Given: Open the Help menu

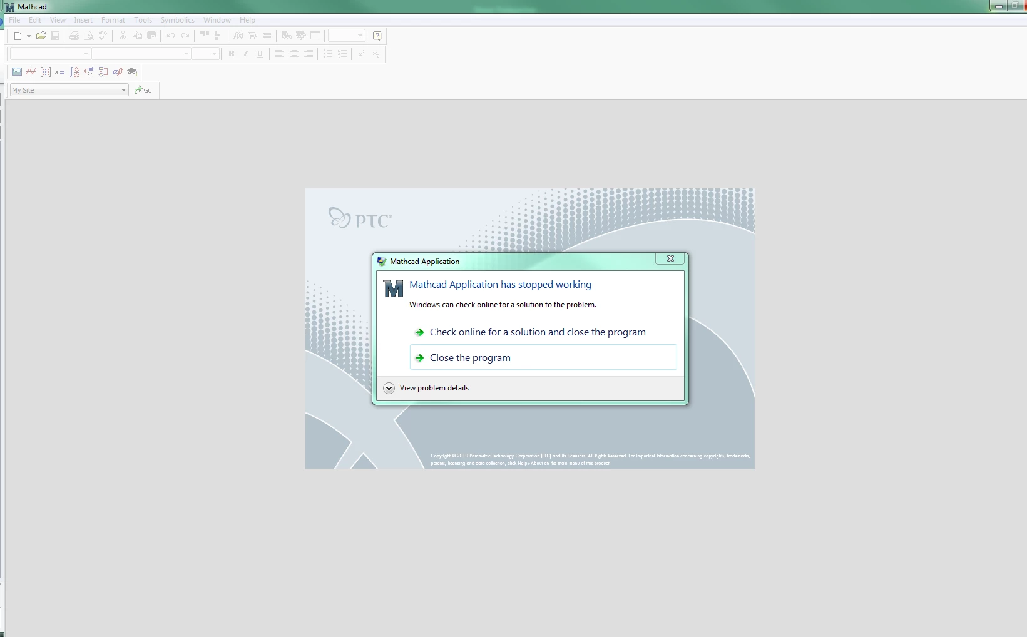Looking at the screenshot, I should (x=247, y=20).
